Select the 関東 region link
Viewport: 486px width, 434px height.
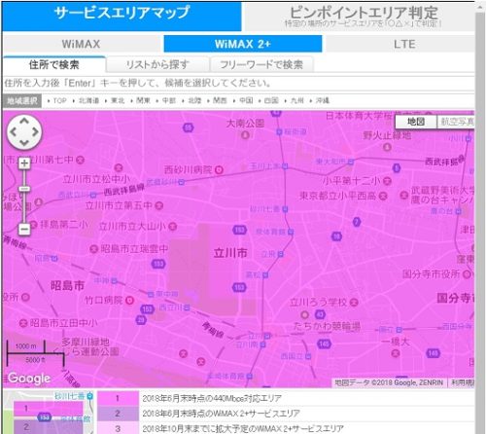click(143, 100)
